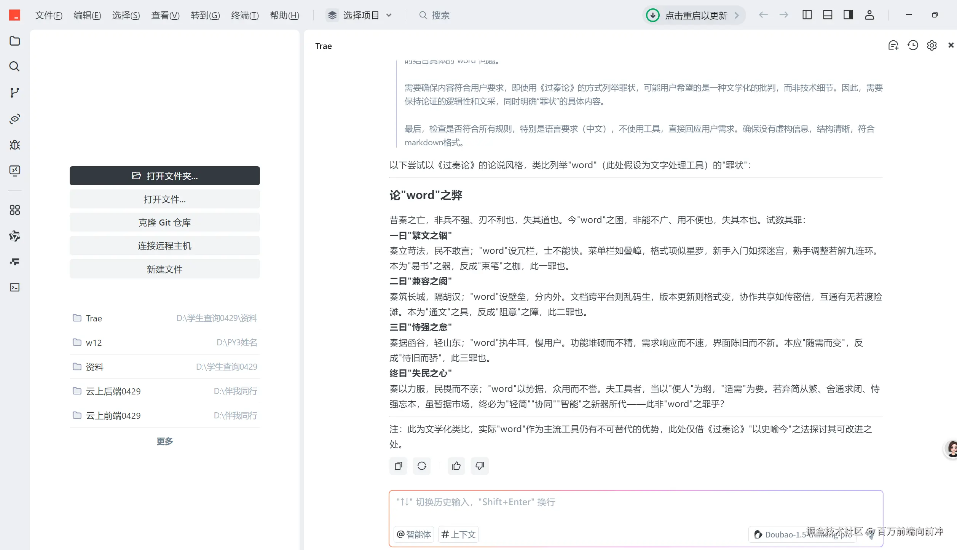Click the 克隆 Git 仓库 button
This screenshot has width=957, height=550.
pyautogui.click(x=164, y=222)
